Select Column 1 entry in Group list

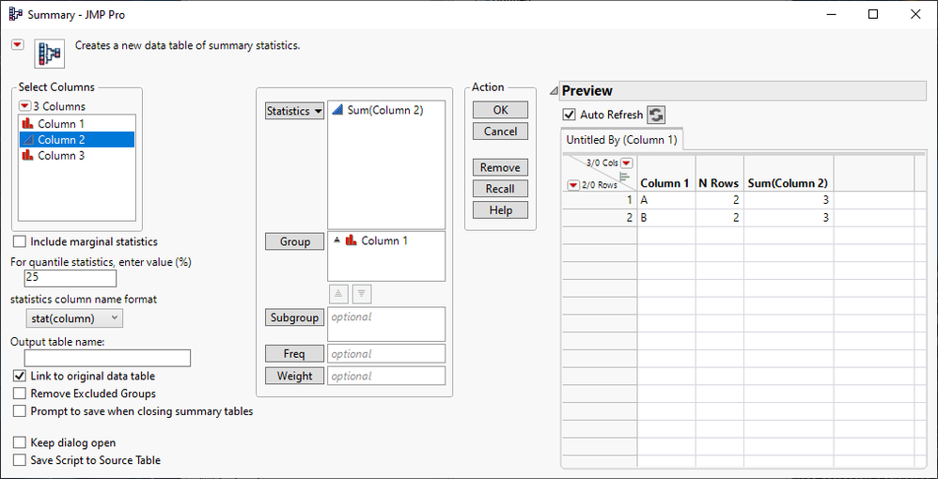pyautogui.click(x=386, y=240)
